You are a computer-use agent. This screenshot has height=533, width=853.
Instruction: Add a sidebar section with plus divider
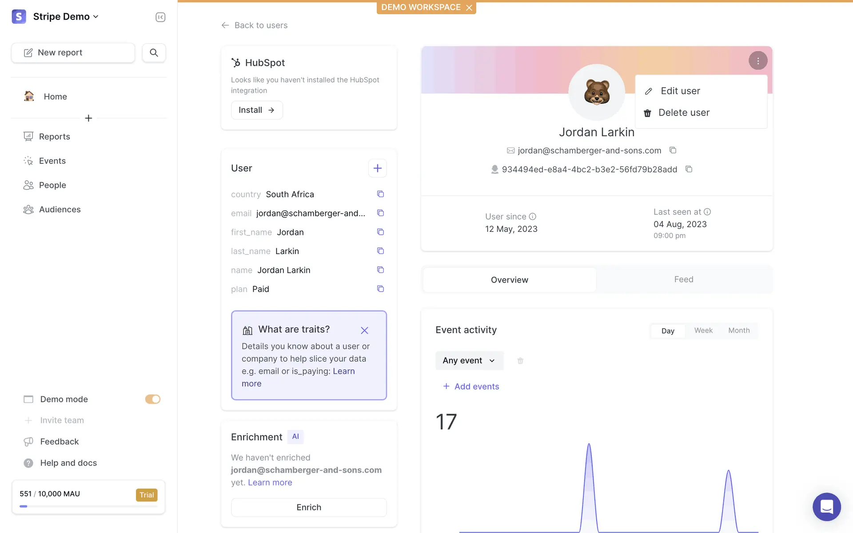coord(88,118)
